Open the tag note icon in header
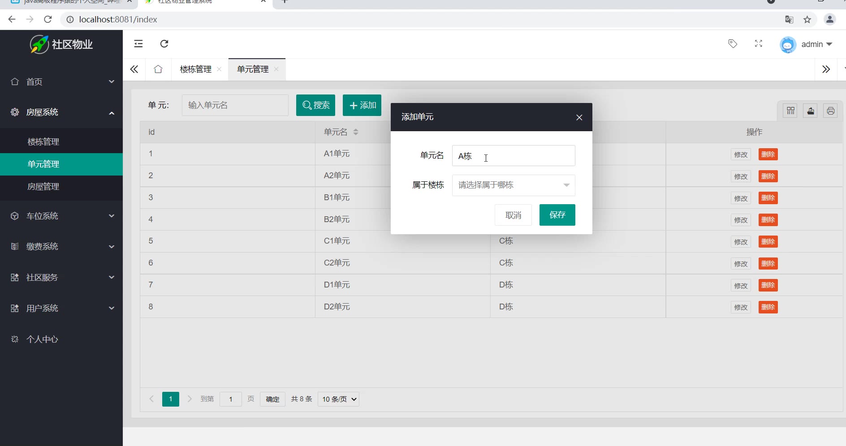The width and height of the screenshot is (846, 446). 733,43
